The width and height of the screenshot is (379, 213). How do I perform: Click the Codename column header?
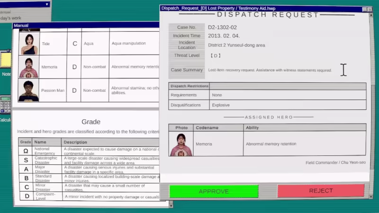pyautogui.click(x=207, y=127)
